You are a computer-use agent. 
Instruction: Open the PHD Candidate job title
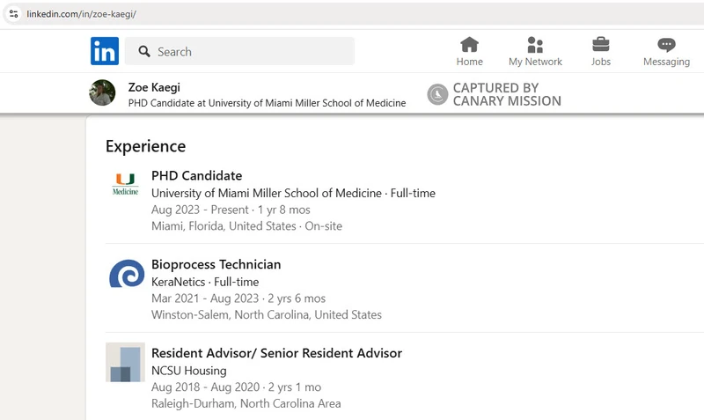point(196,175)
